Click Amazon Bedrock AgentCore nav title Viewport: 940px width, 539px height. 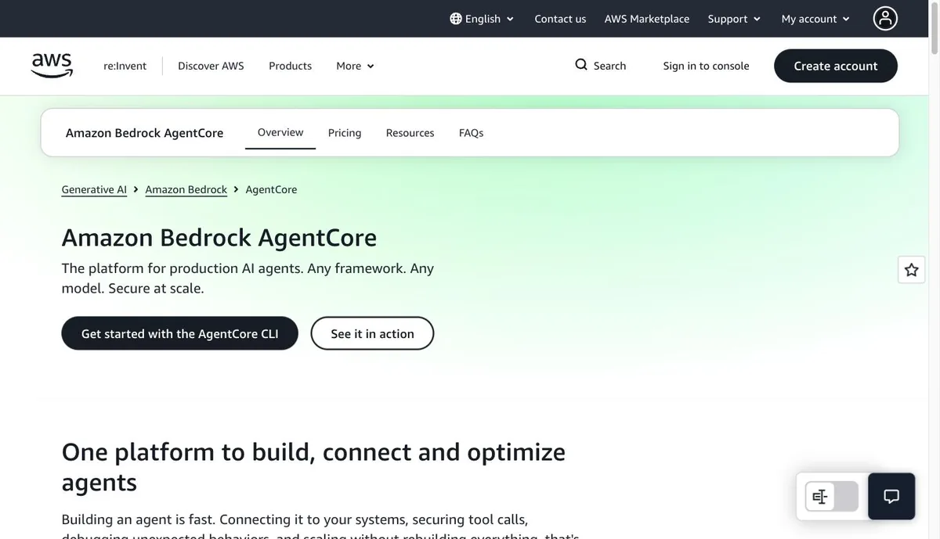click(x=144, y=133)
